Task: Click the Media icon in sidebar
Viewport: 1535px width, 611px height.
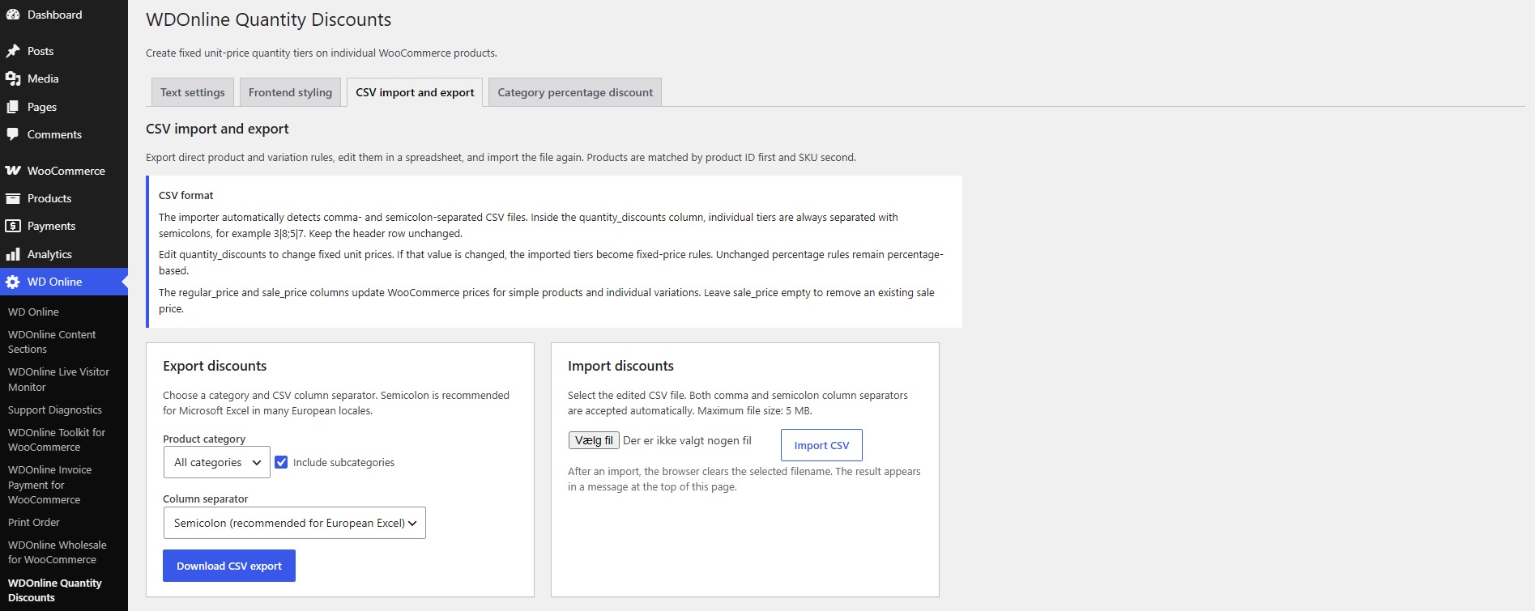Action: pyautogui.click(x=13, y=78)
